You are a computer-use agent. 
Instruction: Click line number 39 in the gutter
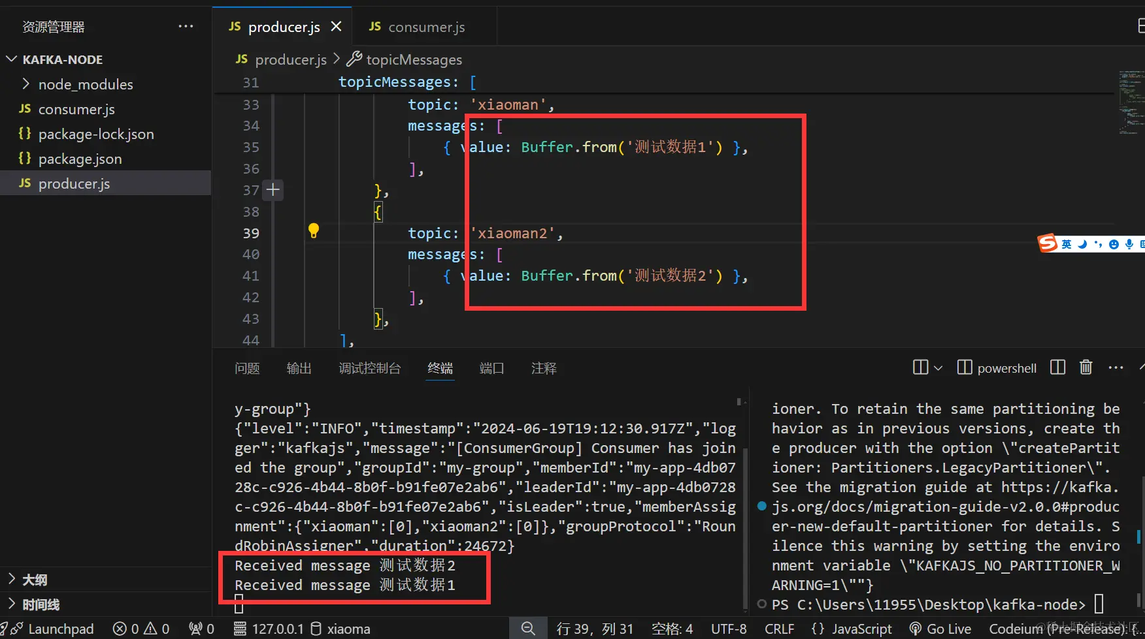pyautogui.click(x=251, y=233)
